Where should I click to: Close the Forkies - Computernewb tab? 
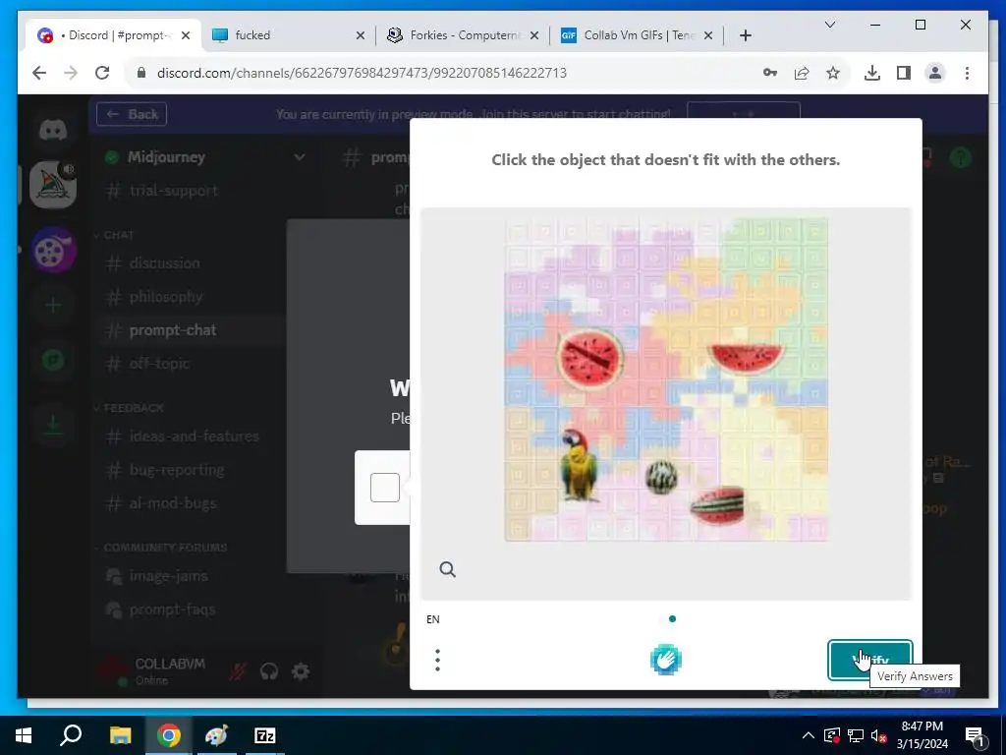click(534, 35)
